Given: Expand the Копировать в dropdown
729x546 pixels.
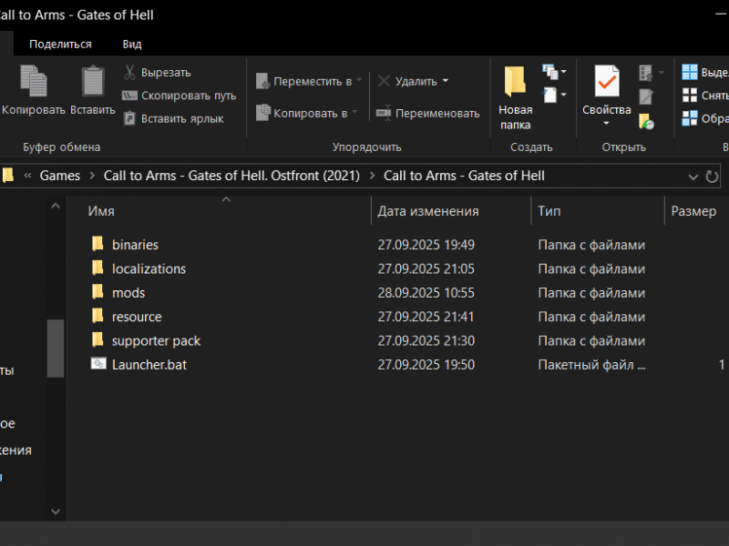Looking at the screenshot, I should pyautogui.click(x=355, y=113).
